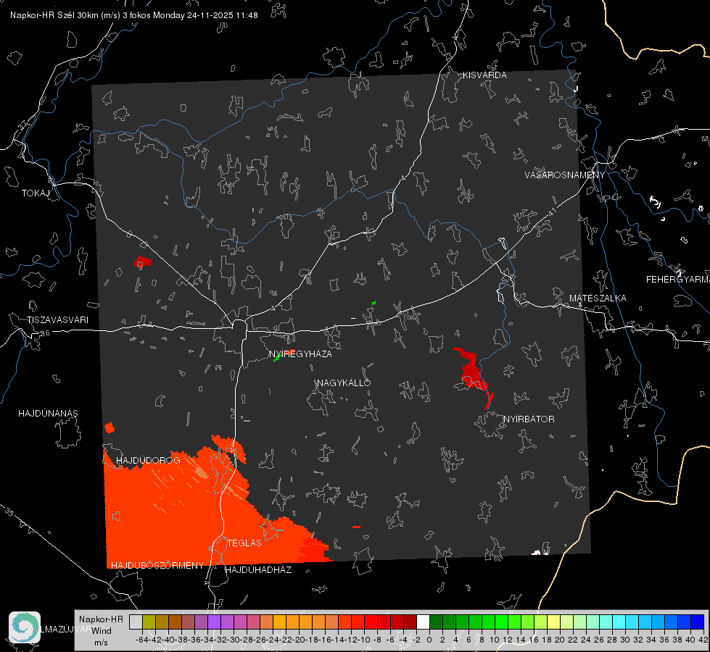Click the NYÍREGYHÁZA city label
Image resolution: width=710 pixels, height=652 pixels.
coord(300,354)
